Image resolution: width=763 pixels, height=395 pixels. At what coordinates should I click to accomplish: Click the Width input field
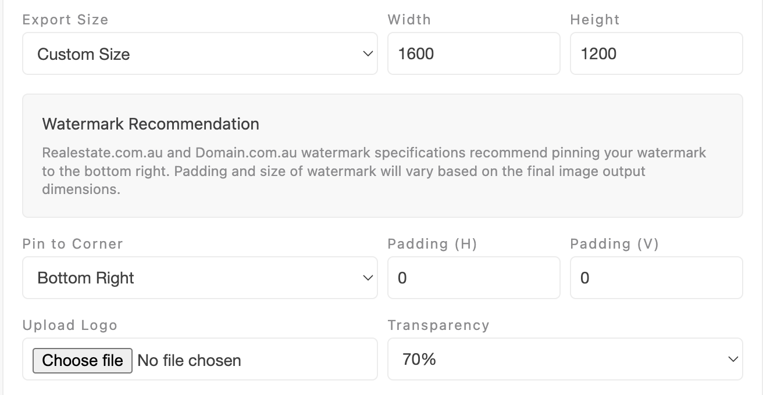[x=473, y=54]
